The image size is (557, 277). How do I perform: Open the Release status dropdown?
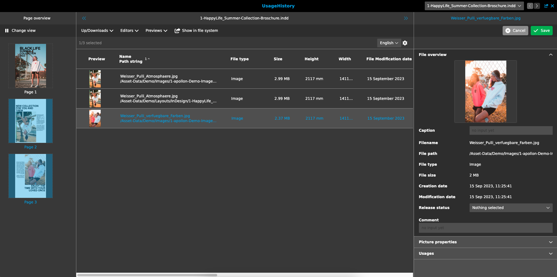[511, 208]
